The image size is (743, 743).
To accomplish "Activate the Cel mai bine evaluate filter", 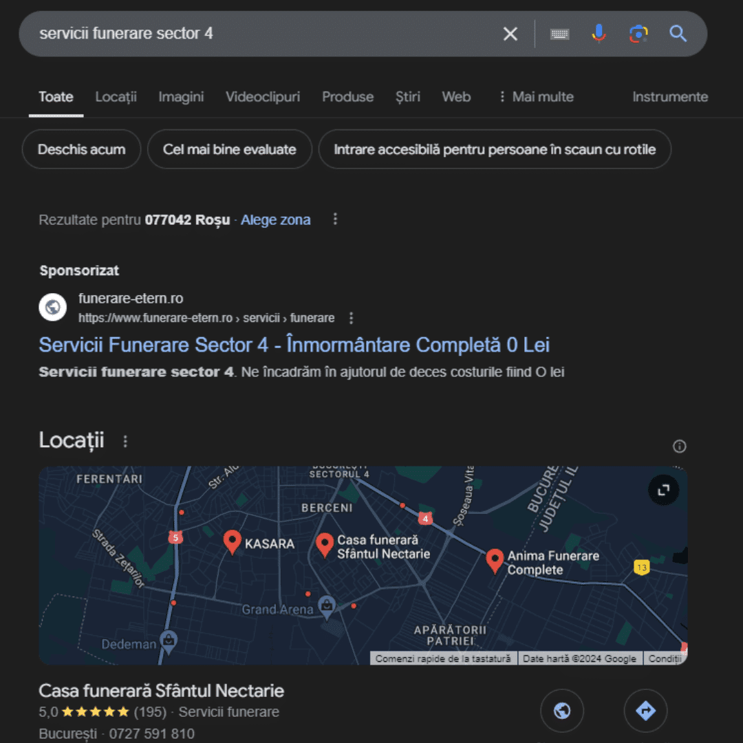I will coord(229,149).
